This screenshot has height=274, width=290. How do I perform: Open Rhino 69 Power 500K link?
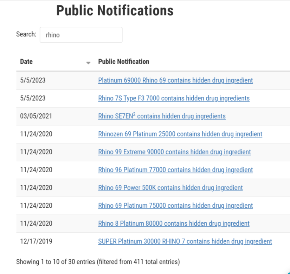tap(170, 188)
